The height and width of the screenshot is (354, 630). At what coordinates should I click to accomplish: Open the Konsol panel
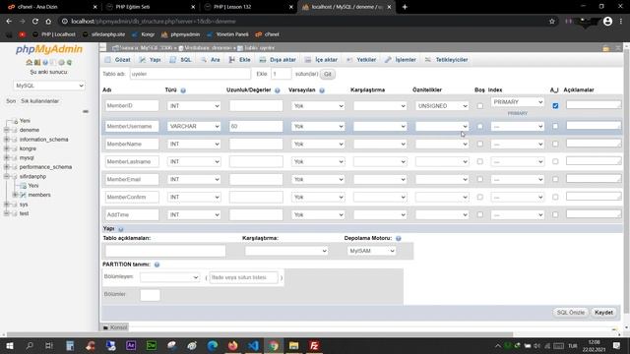(115, 327)
